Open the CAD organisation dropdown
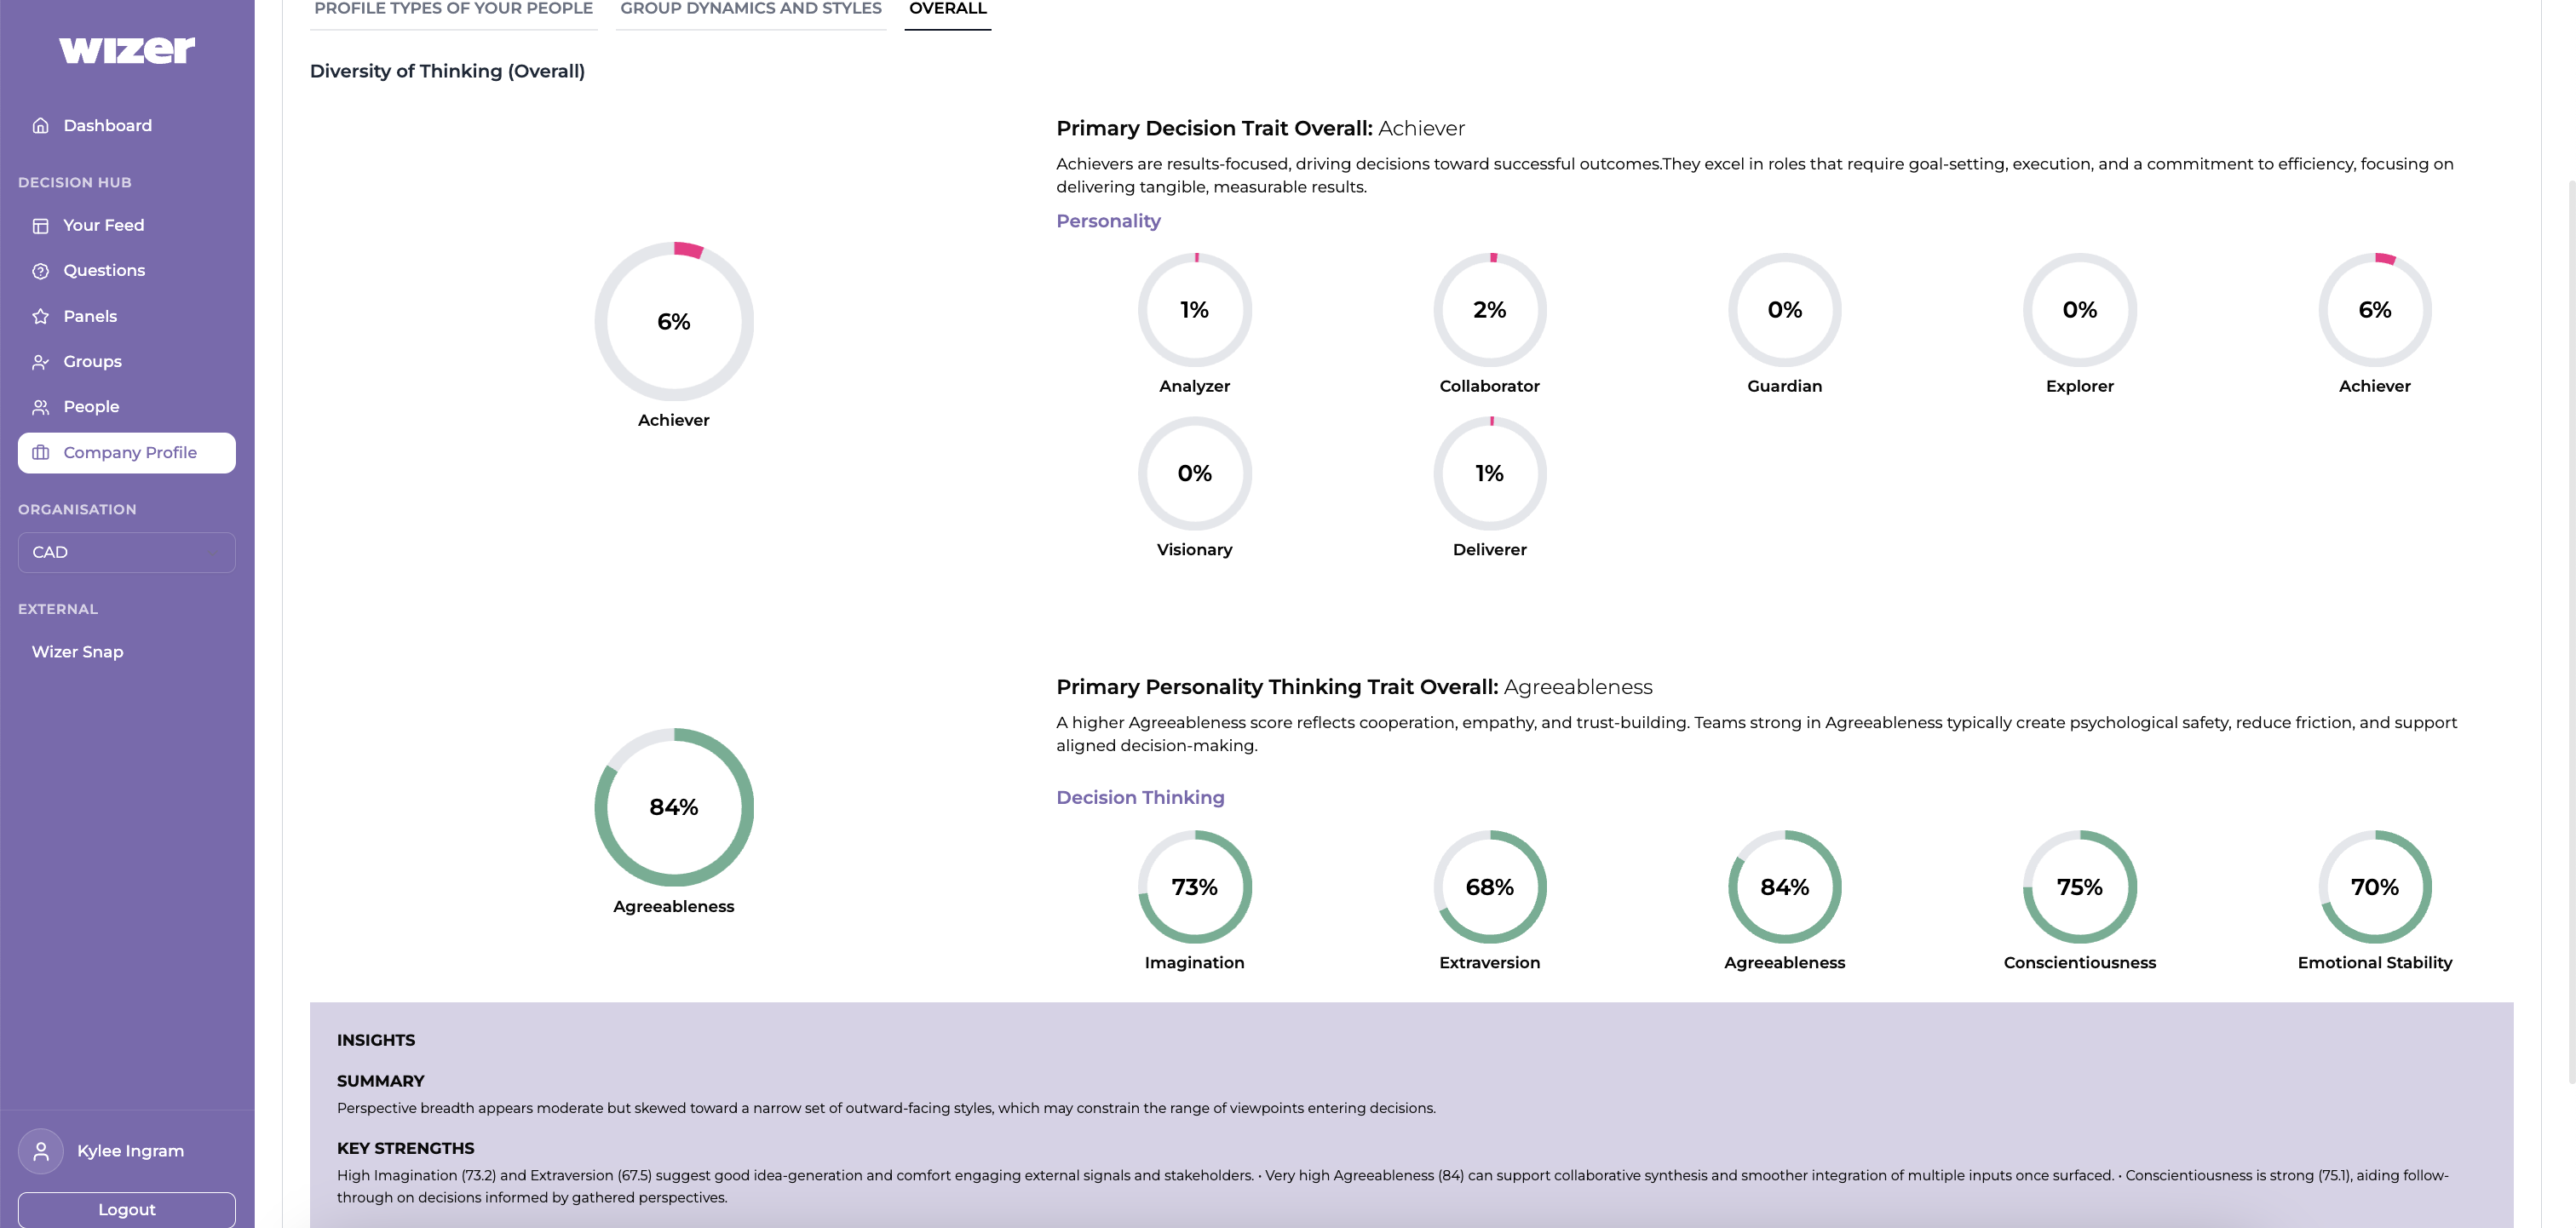 point(127,552)
